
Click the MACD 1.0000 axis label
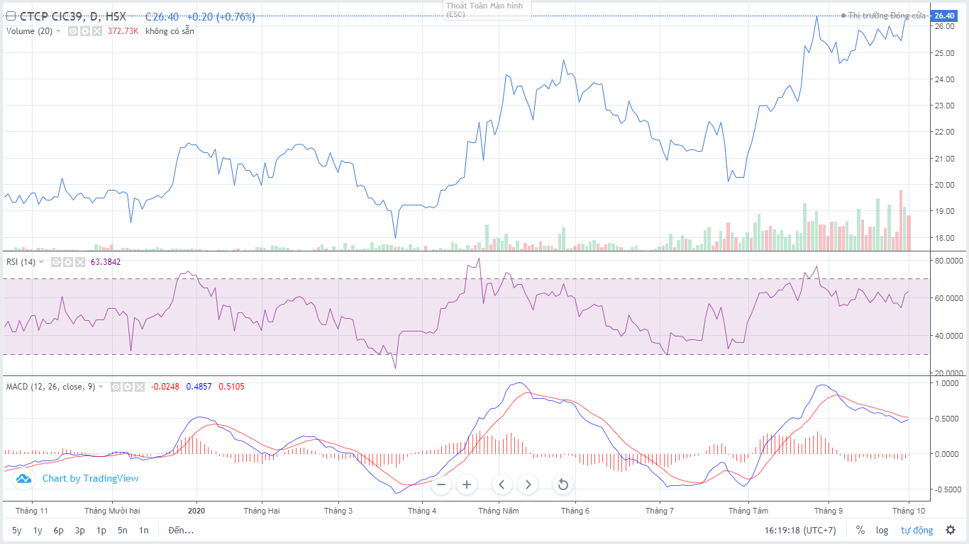click(x=948, y=384)
